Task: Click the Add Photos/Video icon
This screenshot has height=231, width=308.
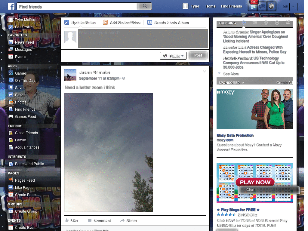Action: coord(105,22)
